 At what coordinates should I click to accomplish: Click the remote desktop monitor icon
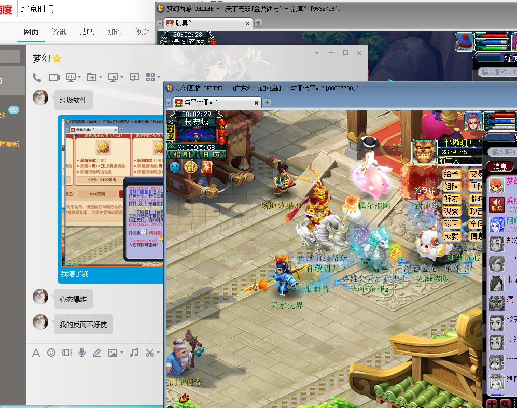tap(113, 77)
